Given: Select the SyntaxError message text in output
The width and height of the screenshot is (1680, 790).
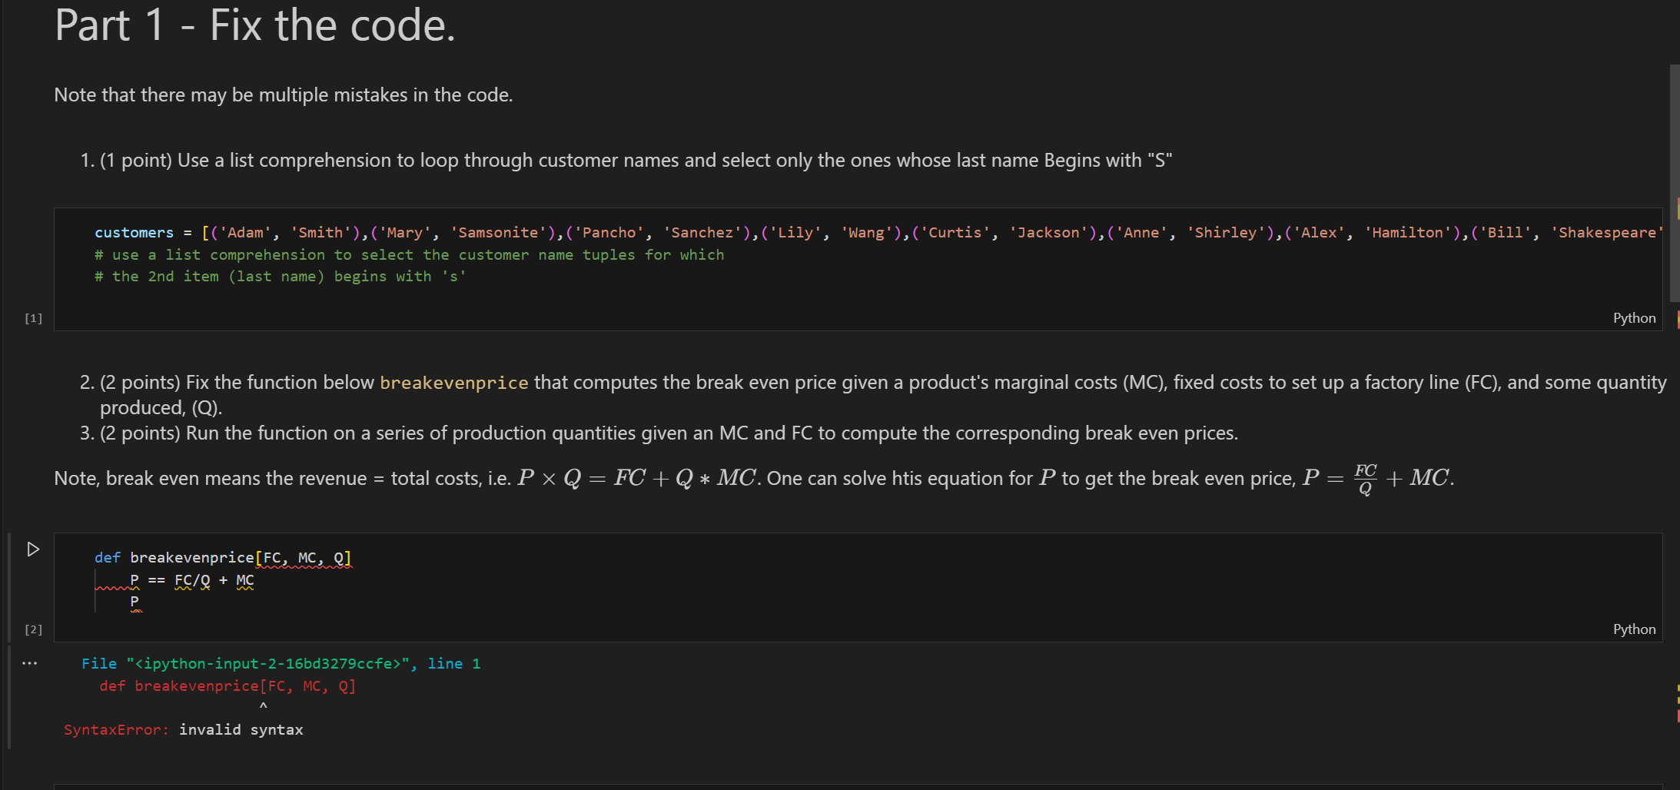Looking at the screenshot, I should [183, 729].
